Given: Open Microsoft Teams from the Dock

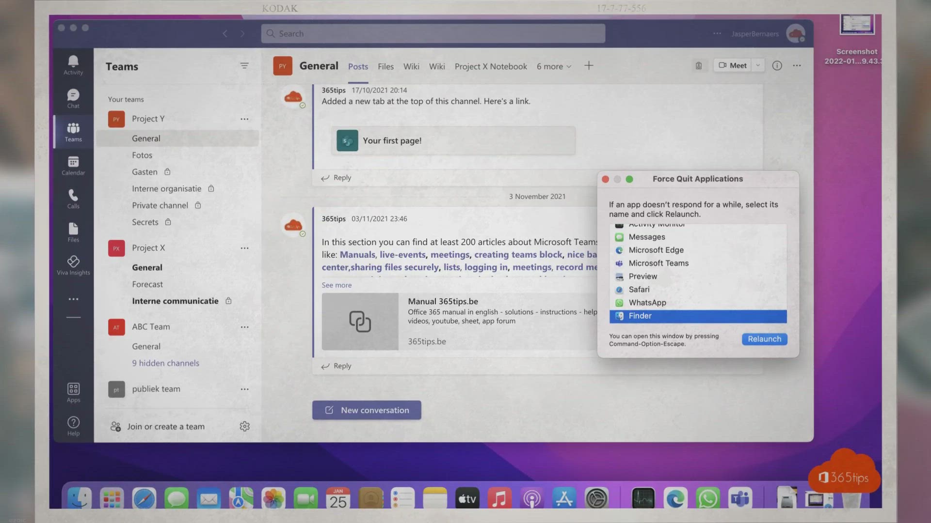Looking at the screenshot, I should [740, 498].
